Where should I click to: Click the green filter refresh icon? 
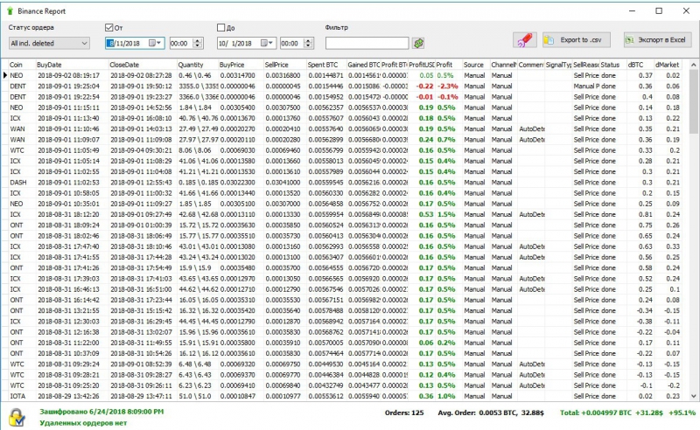click(x=419, y=43)
